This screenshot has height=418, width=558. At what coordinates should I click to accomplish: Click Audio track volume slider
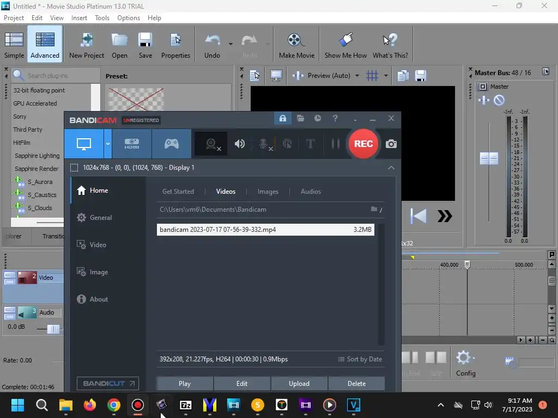click(53, 329)
